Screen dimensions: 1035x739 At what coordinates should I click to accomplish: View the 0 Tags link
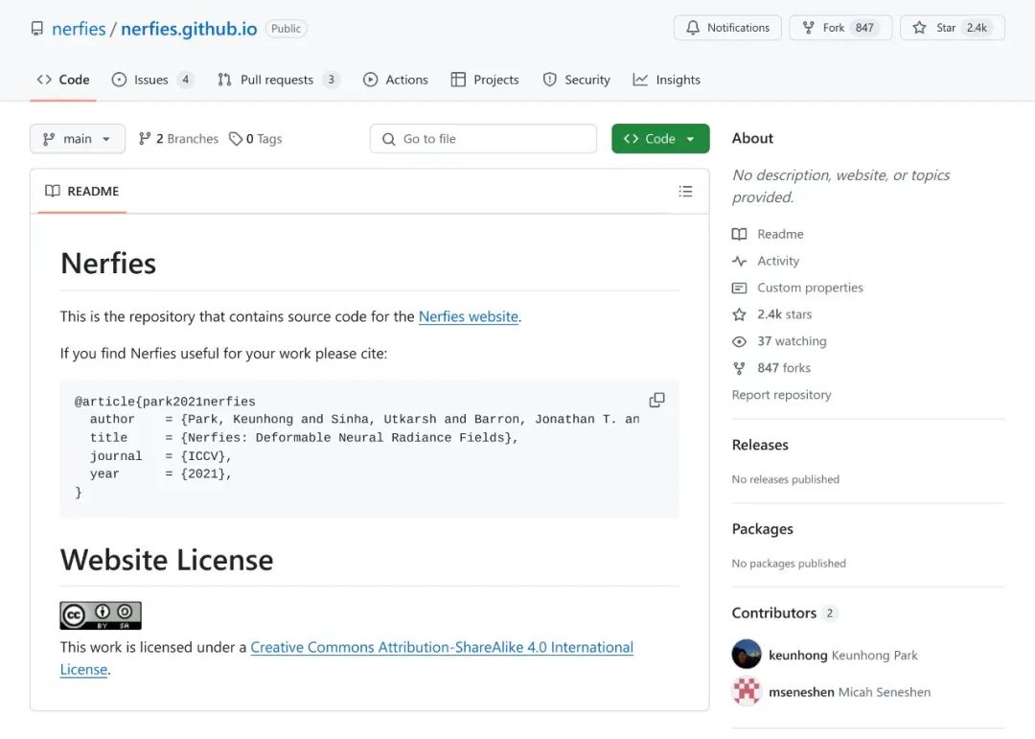pyautogui.click(x=256, y=139)
